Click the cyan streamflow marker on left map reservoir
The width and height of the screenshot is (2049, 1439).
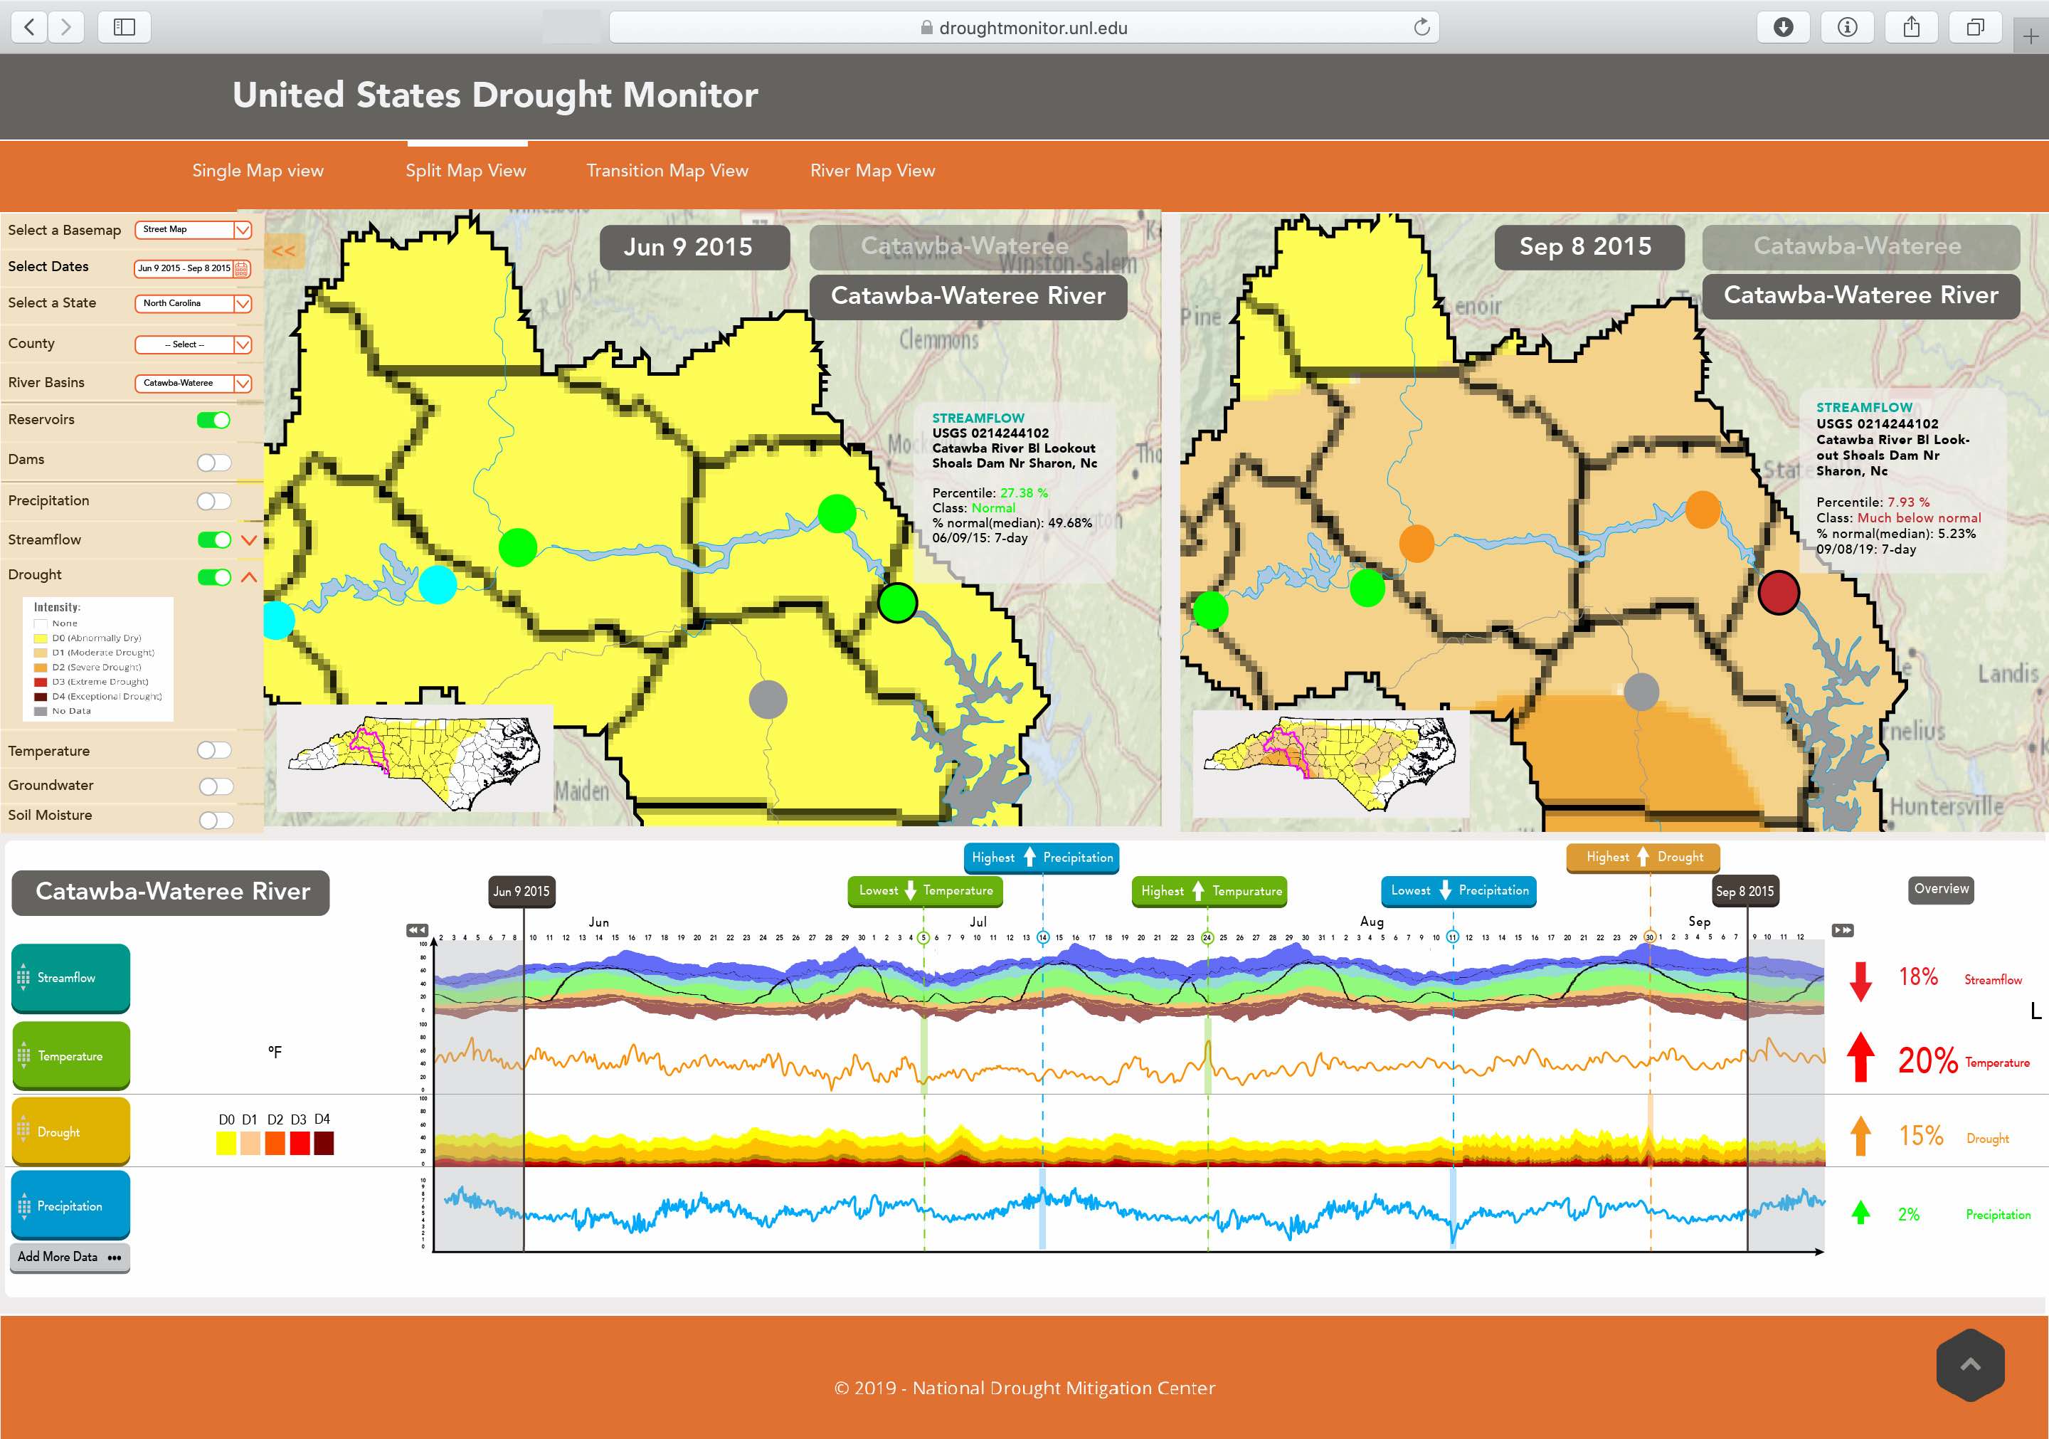[x=438, y=585]
